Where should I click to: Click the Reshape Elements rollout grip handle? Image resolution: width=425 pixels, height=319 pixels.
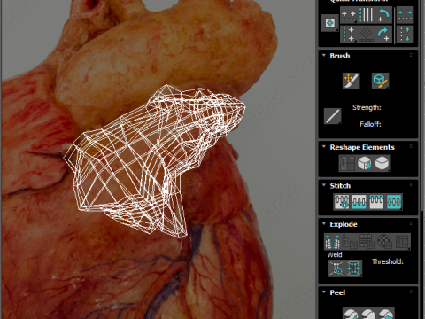click(412, 146)
